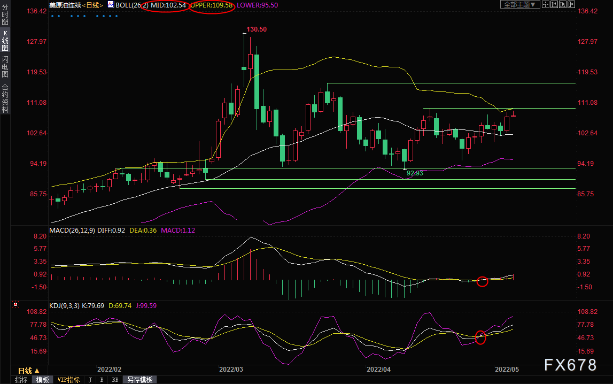613x384 pixels.
Task: Click the 2022/04 date on time axis
Action: click(378, 369)
